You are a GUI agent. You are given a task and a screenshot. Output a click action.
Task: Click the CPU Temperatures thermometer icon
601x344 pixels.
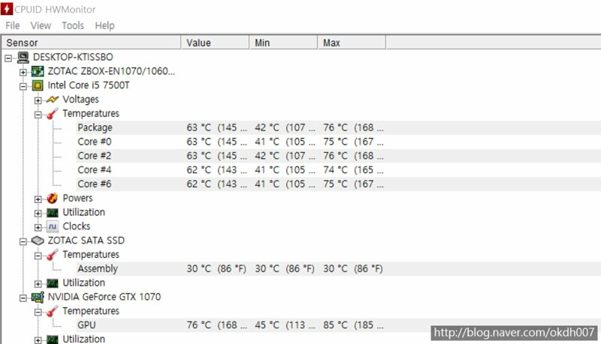click(53, 113)
